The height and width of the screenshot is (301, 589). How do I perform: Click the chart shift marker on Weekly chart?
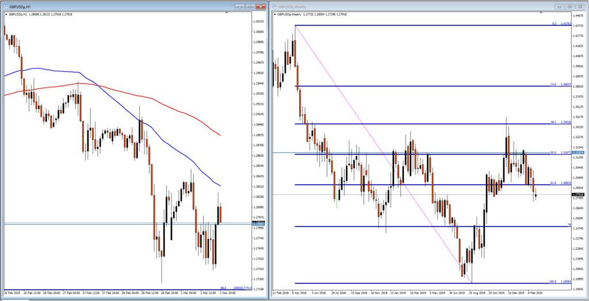pyautogui.click(x=541, y=13)
